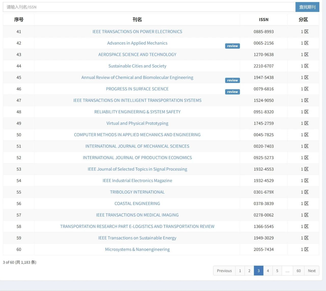Click the ISSN column header
The height and width of the screenshot is (291, 326).
(264, 20)
